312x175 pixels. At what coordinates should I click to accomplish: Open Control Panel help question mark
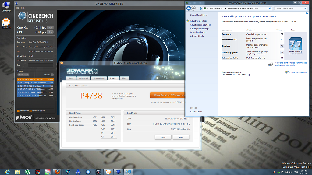point(307,13)
